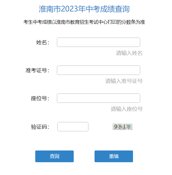Click the digit 1 in captcha image
Viewport: 172px width, 175px height.
(x=125, y=127)
